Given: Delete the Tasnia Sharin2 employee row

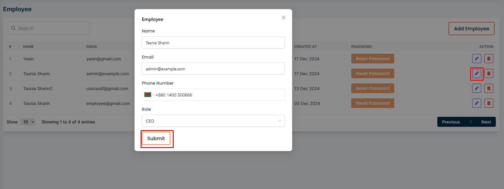Looking at the screenshot, I should pos(489,88).
